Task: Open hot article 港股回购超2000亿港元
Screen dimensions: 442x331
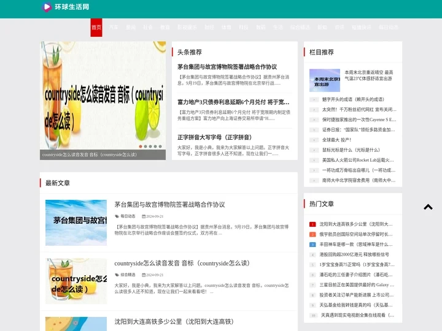Action: [354, 254]
